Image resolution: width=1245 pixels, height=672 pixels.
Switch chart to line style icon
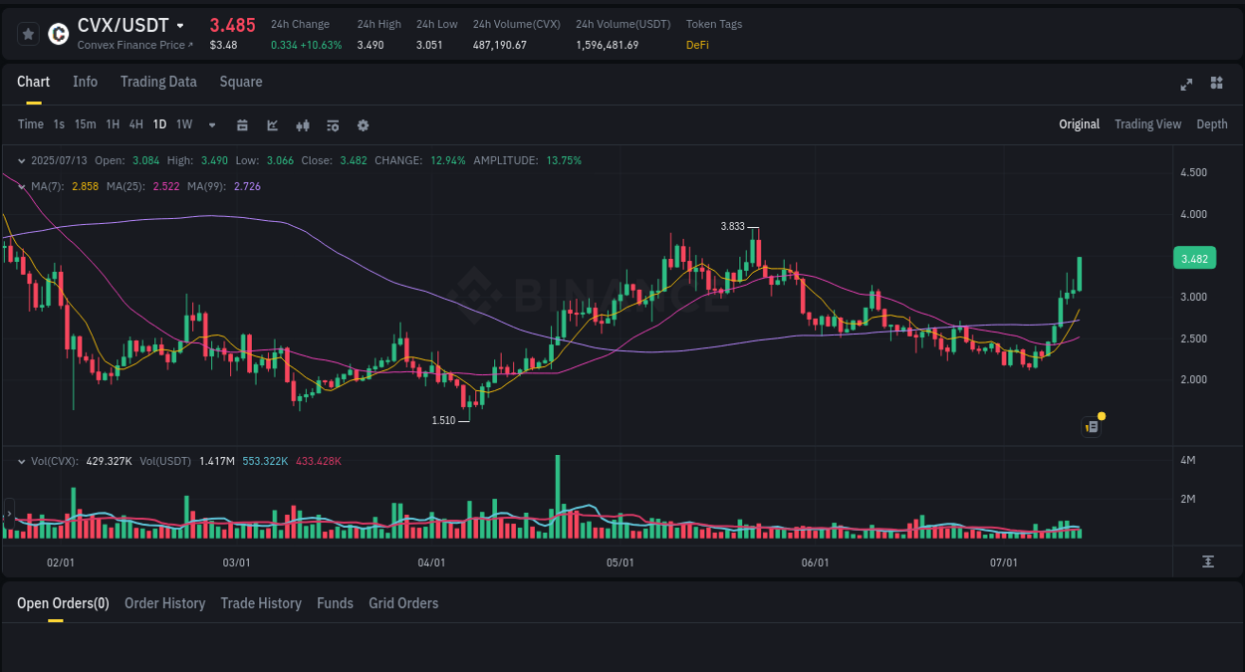pyautogui.click(x=272, y=124)
